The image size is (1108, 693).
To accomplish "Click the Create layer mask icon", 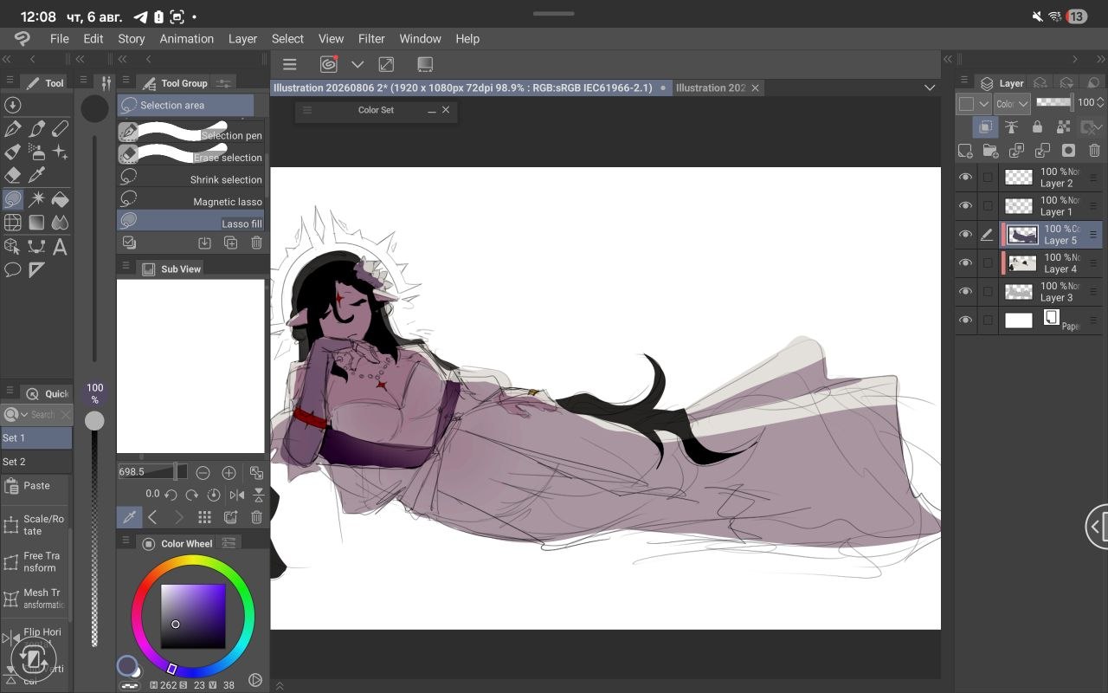I will [1068, 151].
